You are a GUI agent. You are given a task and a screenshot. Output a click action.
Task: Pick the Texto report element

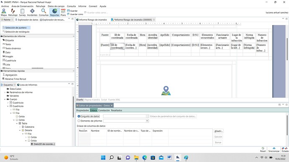[7, 44]
